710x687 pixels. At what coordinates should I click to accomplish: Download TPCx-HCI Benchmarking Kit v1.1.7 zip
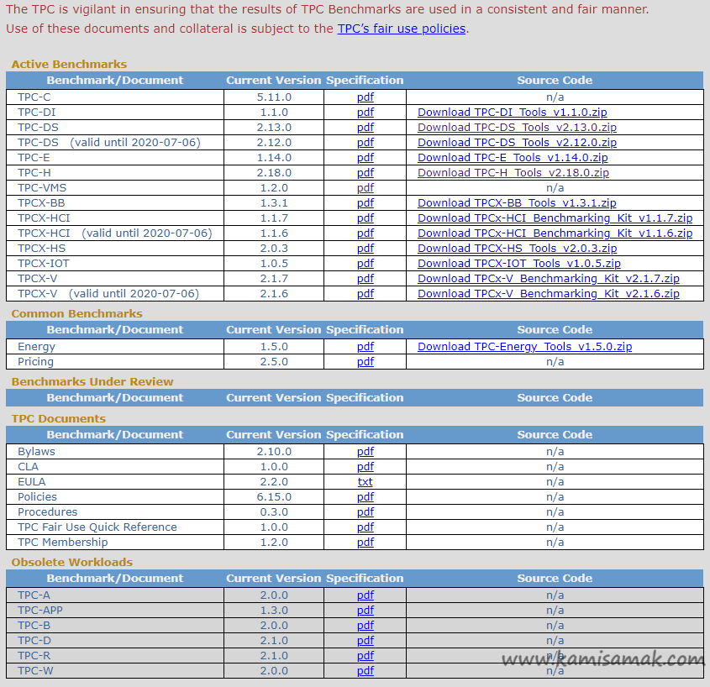pyautogui.click(x=555, y=218)
